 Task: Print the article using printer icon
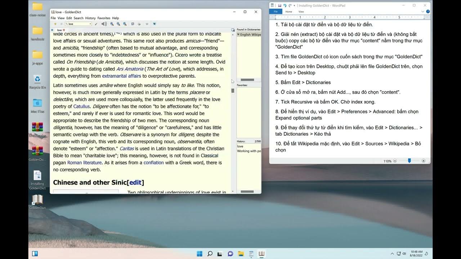(x=139, y=24)
